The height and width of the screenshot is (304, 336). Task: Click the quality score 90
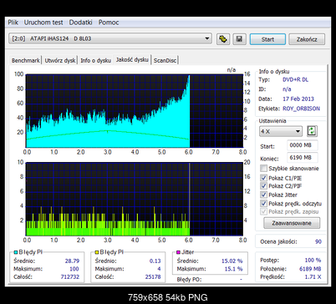(318, 241)
